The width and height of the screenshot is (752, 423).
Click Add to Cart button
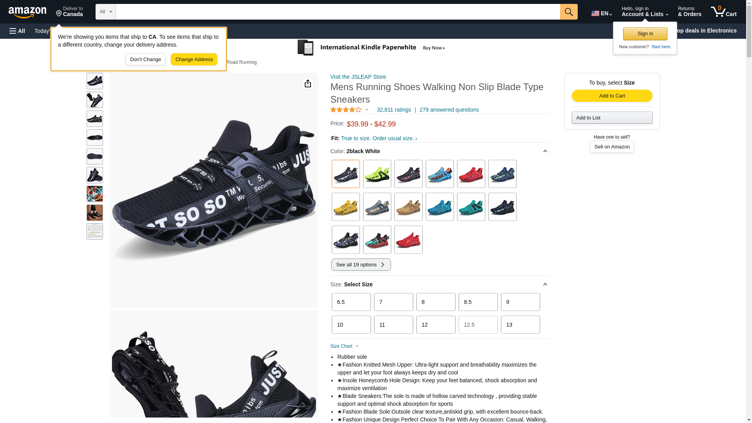(612, 96)
